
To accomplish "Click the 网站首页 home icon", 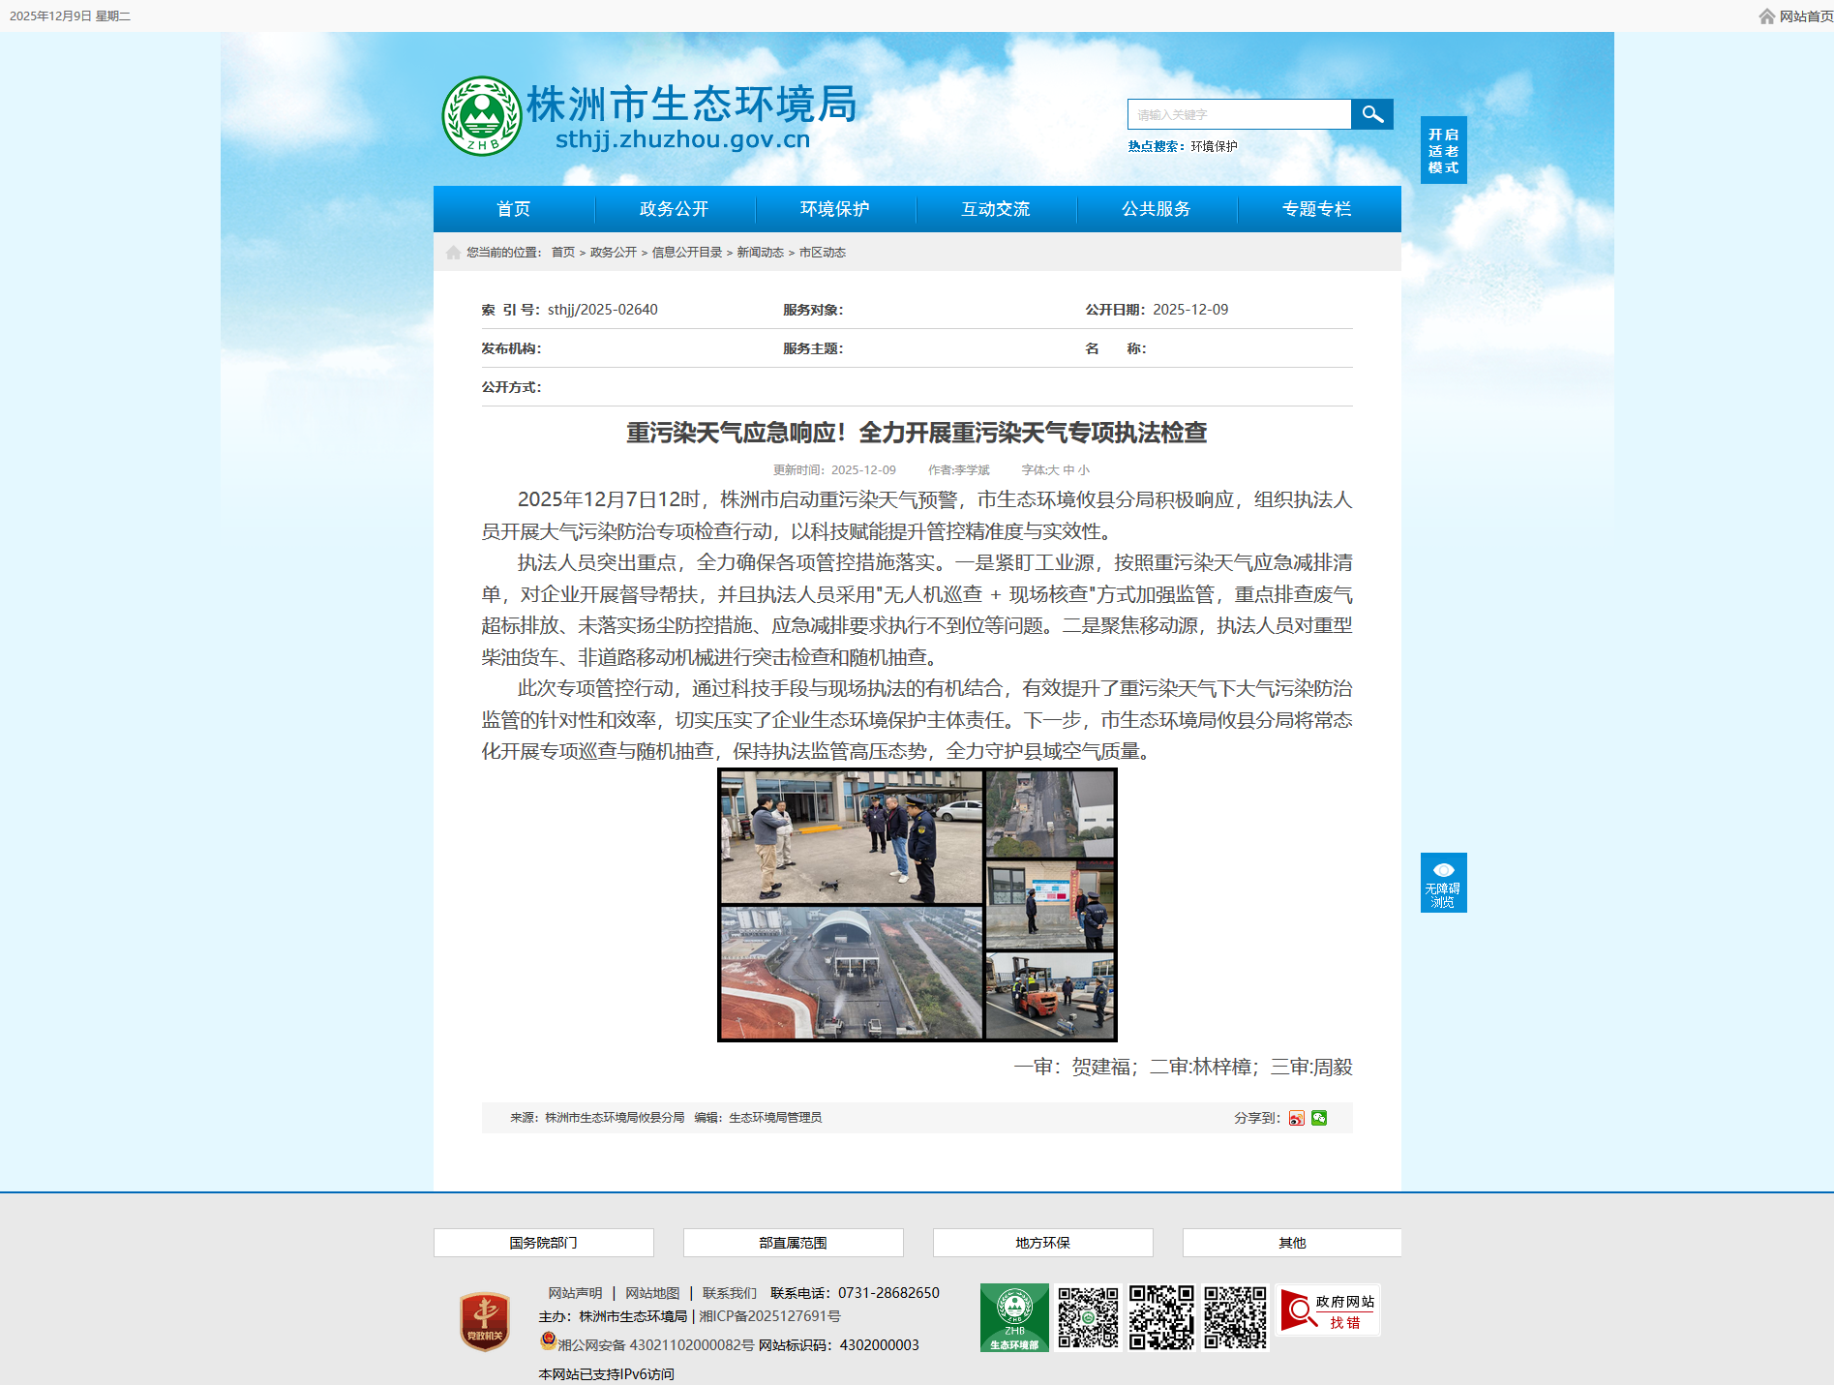I will point(1767,16).
